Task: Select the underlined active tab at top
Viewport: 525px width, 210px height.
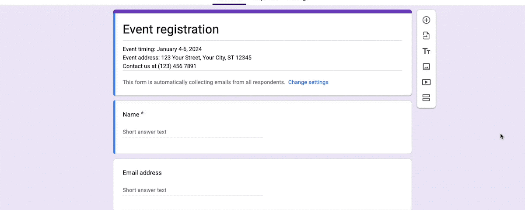Action: [229, 2]
